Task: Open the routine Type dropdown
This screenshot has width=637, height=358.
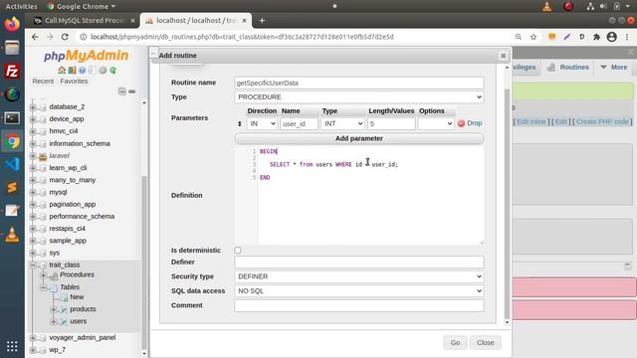Action: click(359, 97)
